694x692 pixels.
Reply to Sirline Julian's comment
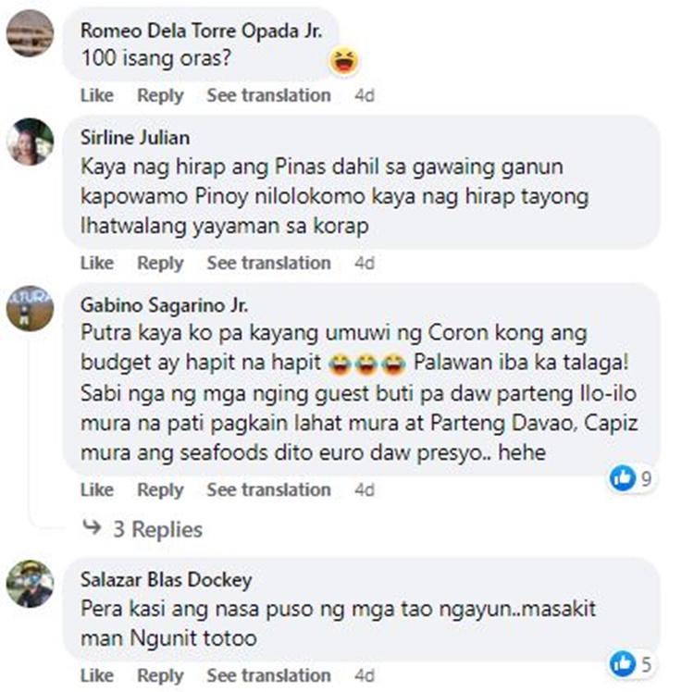[160, 264]
